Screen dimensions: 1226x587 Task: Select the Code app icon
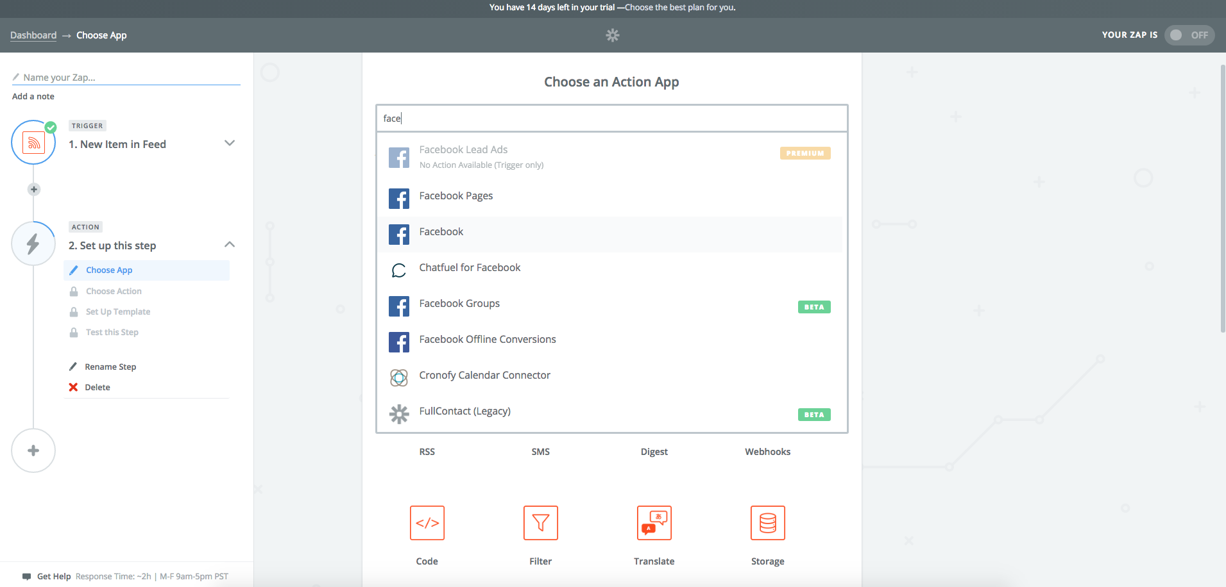coord(427,523)
